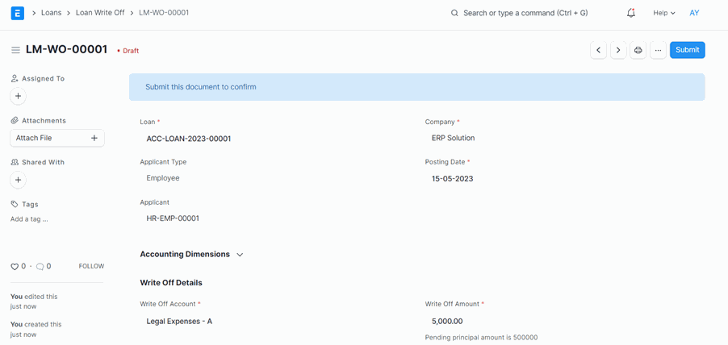Select Applicant value HR-EMP-00001
This screenshot has width=728, height=345.
(173, 218)
